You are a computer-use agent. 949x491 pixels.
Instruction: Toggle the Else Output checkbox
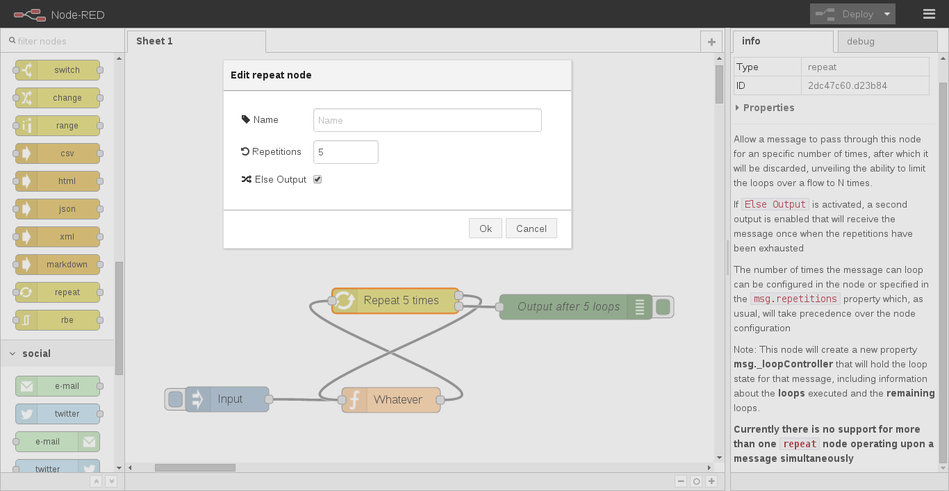(x=317, y=179)
